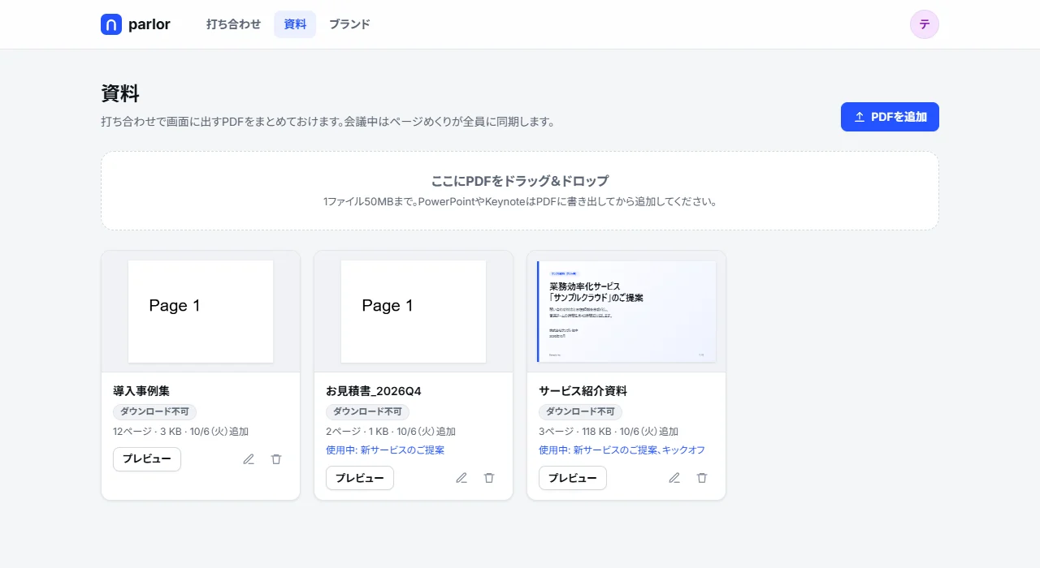Open the 導入事例集 thumbnail
The height and width of the screenshot is (568, 1040).
[x=201, y=312]
